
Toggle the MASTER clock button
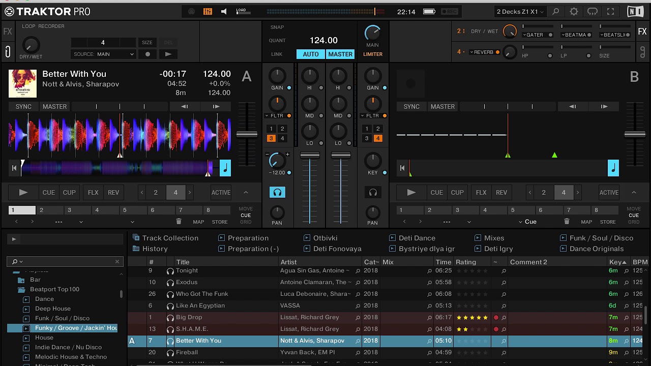[x=340, y=54]
